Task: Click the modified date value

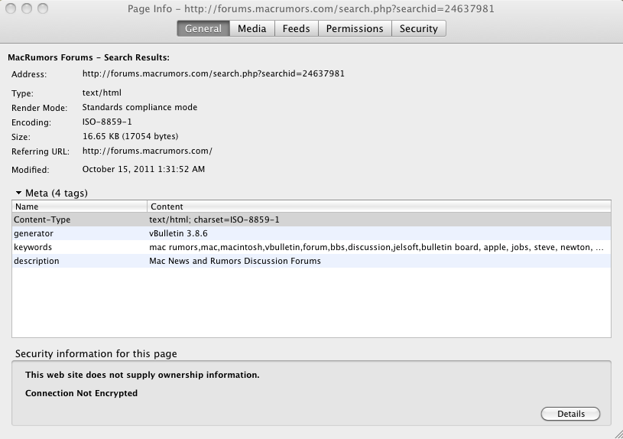Action: [144, 169]
